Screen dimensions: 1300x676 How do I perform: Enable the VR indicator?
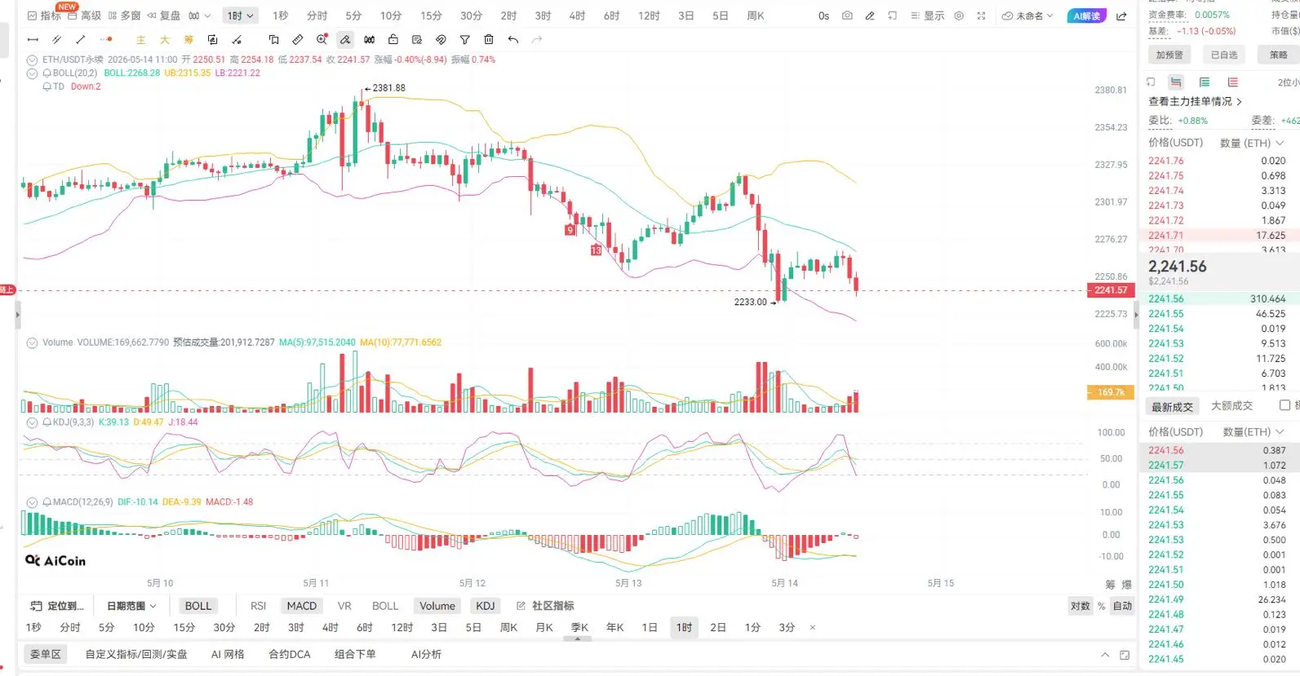pyautogui.click(x=344, y=606)
